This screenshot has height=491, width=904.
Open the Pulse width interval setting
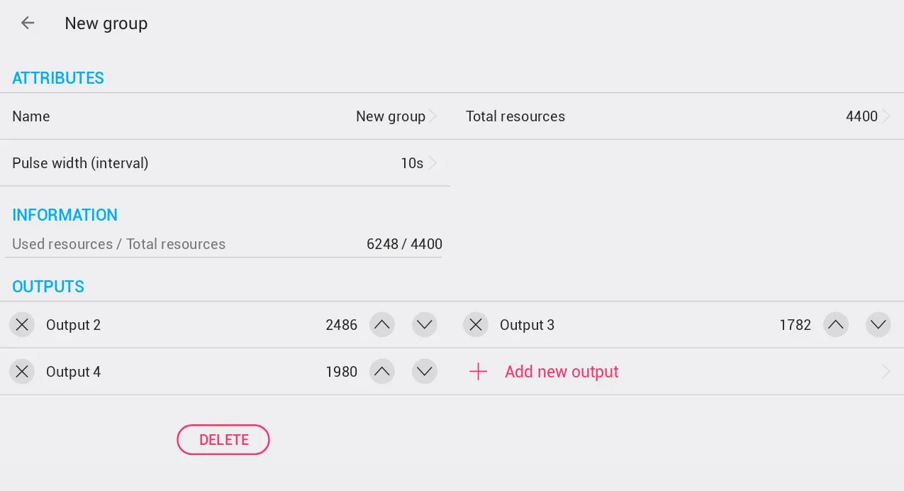(224, 163)
